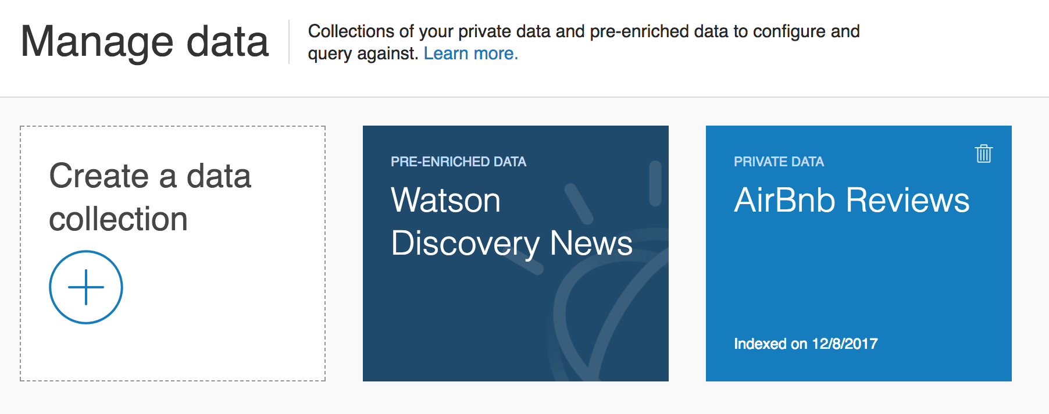Click the Manage data heading
1049x414 pixels.
pyautogui.click(x=145, y=42)
